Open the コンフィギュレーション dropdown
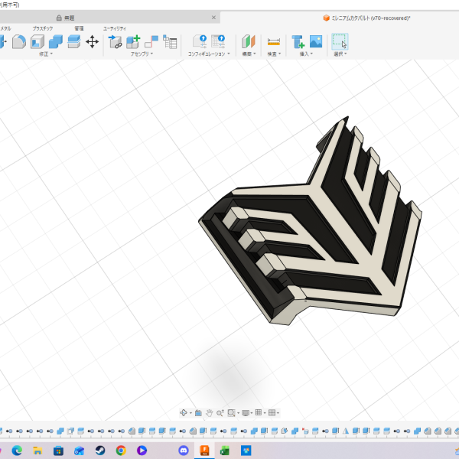This screenshot has height=459, width=459. pos(209,54)
